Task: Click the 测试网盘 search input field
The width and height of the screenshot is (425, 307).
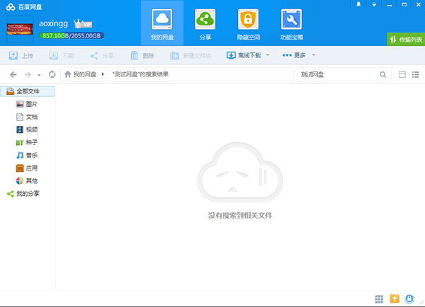Action: (x=336, y=74)
